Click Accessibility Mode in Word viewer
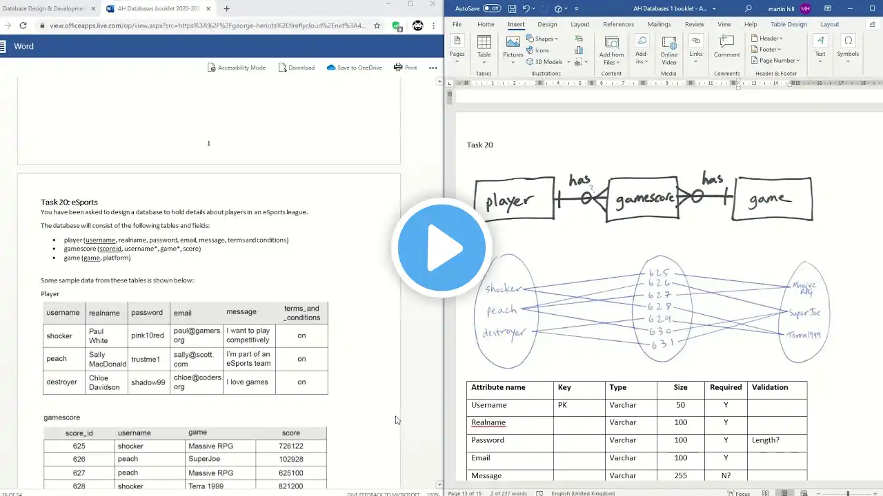The image size is (883, 496). pyautogui.click(x=237, y=68)
